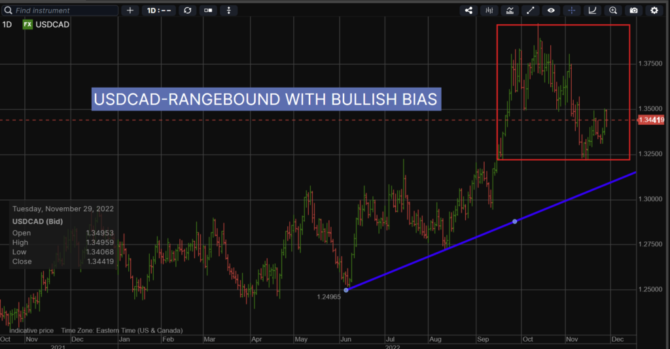Image resolution: width=670 pixels, height=349 pixels.
Task: Toggle the crosshair cursor tool
Action: coord(571,10)
